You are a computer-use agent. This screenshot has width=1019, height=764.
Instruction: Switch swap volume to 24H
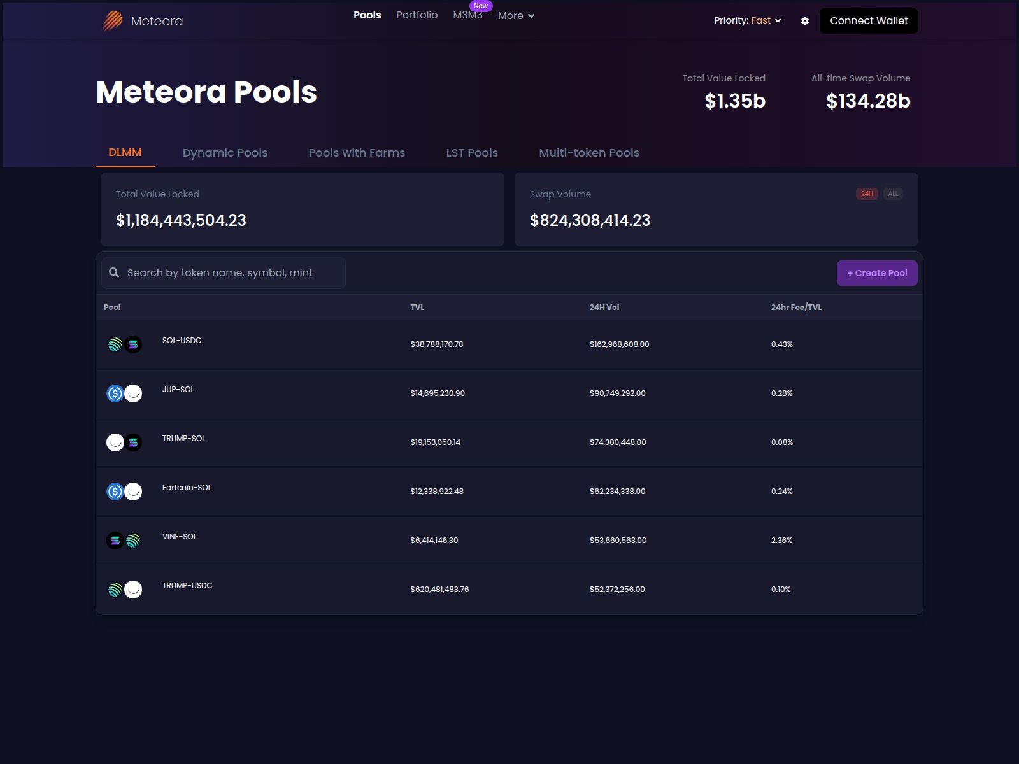867,194
